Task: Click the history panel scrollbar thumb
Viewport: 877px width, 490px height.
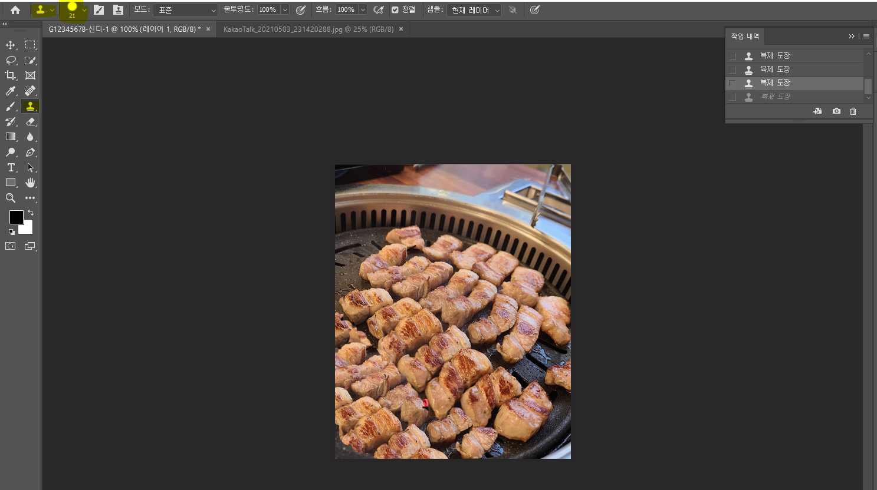Action: tap(868, 86)
